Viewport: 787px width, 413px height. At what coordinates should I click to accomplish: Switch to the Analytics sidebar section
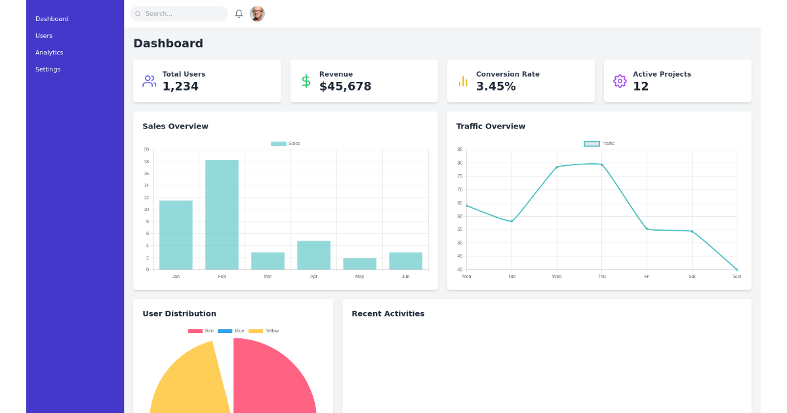tap(49, 52)
